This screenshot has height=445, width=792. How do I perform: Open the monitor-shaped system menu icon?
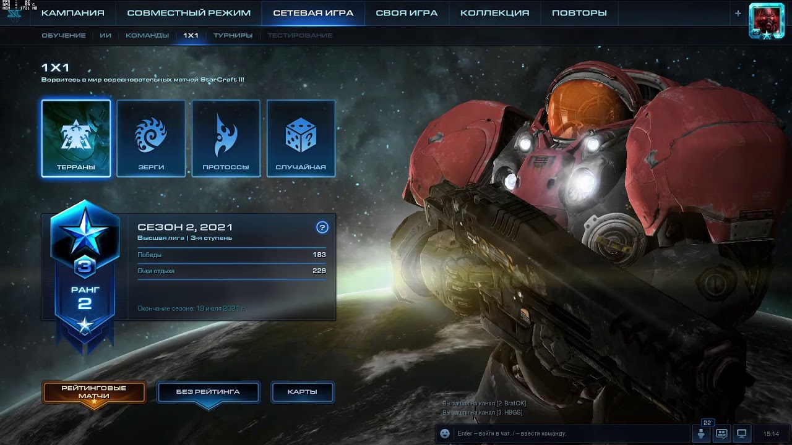click(x=742, y=434)
